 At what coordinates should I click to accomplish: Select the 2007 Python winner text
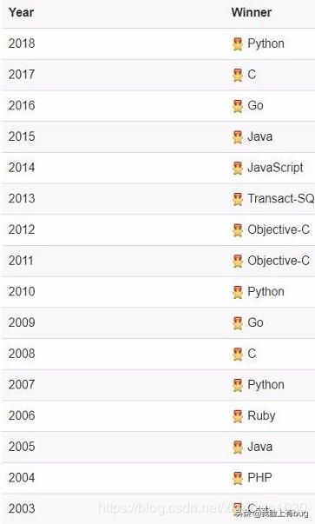click(266, 385)
